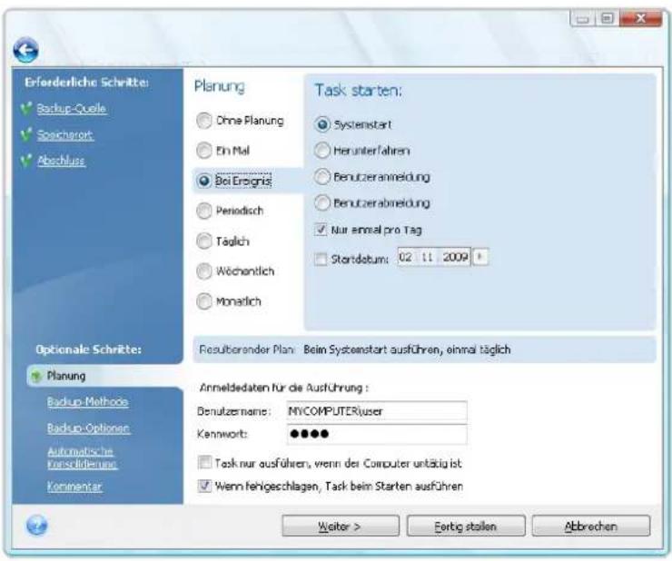Image resolution: width=672 pixels, height=561 pixels.
Task: Close the wizard window with X
Action: pyautogui.click(x=641, y=18)
